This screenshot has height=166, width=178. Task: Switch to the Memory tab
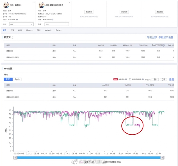[29, 30]
